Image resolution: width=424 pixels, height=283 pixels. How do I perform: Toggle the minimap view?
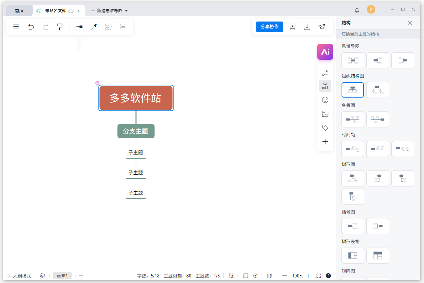pos(270,275)
